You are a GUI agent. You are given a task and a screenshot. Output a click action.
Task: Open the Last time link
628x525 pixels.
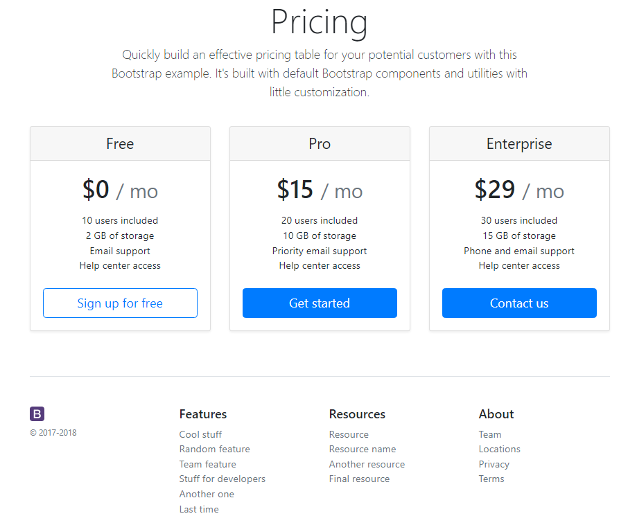point(199,509)
